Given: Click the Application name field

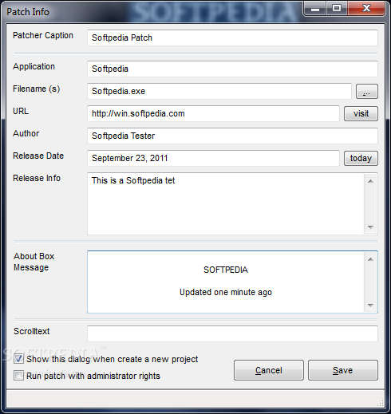Looking at the screenshot, I should pyautogui.click(x=232, y=69).
